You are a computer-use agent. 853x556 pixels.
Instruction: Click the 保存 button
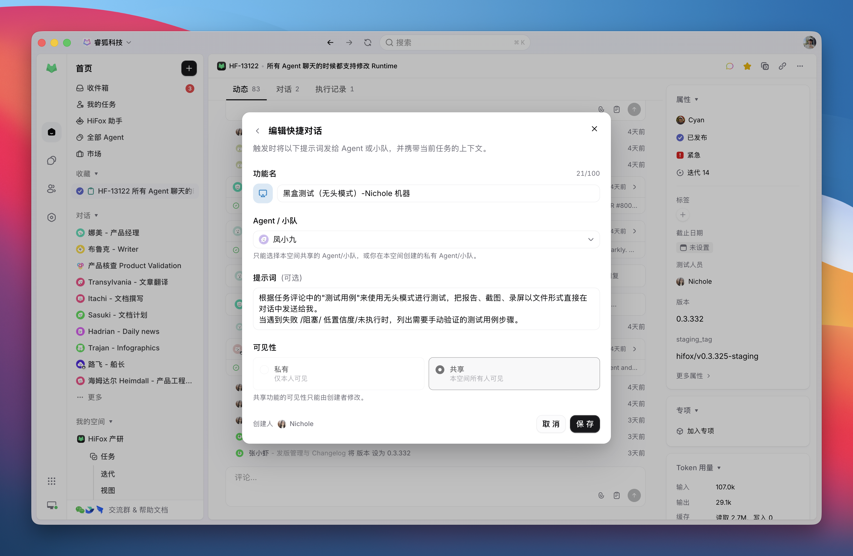click(585, 424)
